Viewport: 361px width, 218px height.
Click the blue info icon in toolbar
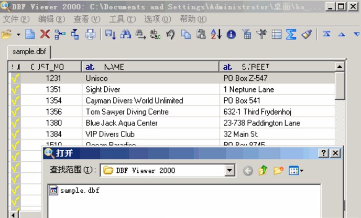pyautogui.click(x=231, y=35)
